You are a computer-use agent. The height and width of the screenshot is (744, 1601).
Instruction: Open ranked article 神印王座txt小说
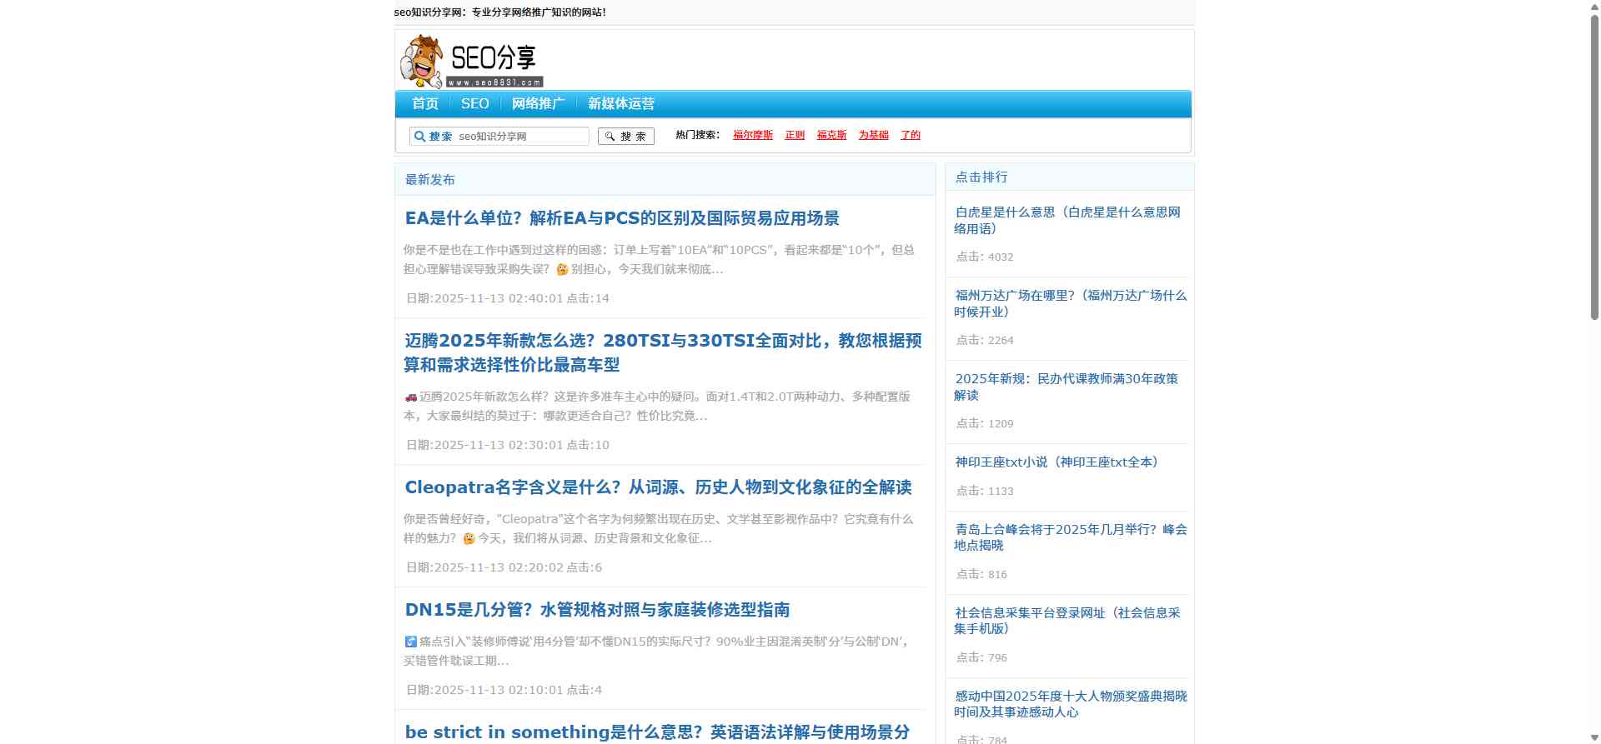pos(1056,462)
